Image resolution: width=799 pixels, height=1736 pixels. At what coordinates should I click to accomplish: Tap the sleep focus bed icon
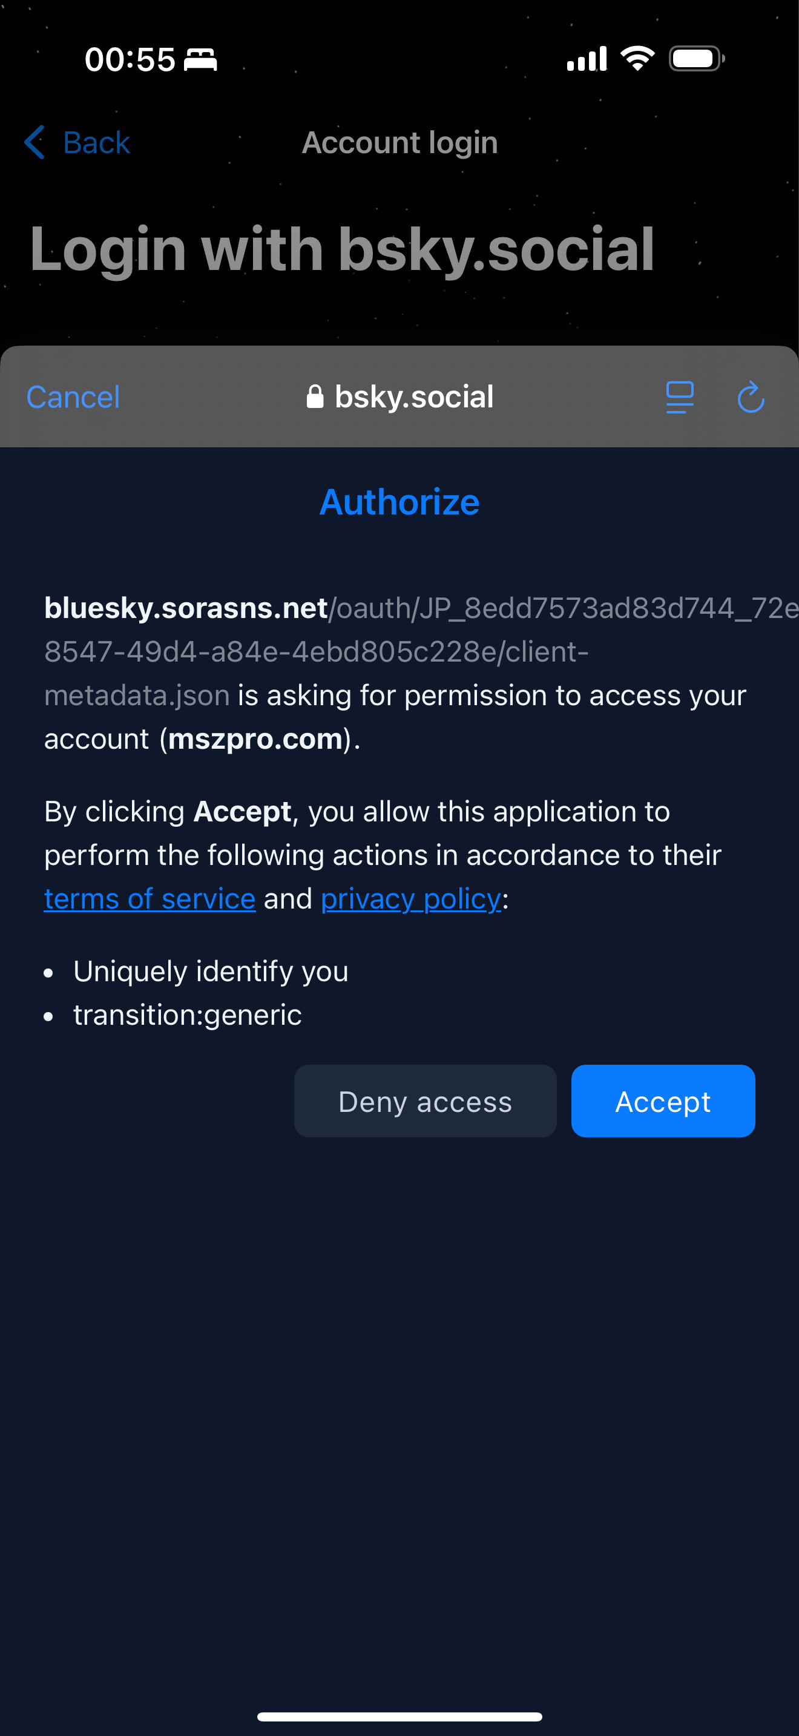[201, 59]
